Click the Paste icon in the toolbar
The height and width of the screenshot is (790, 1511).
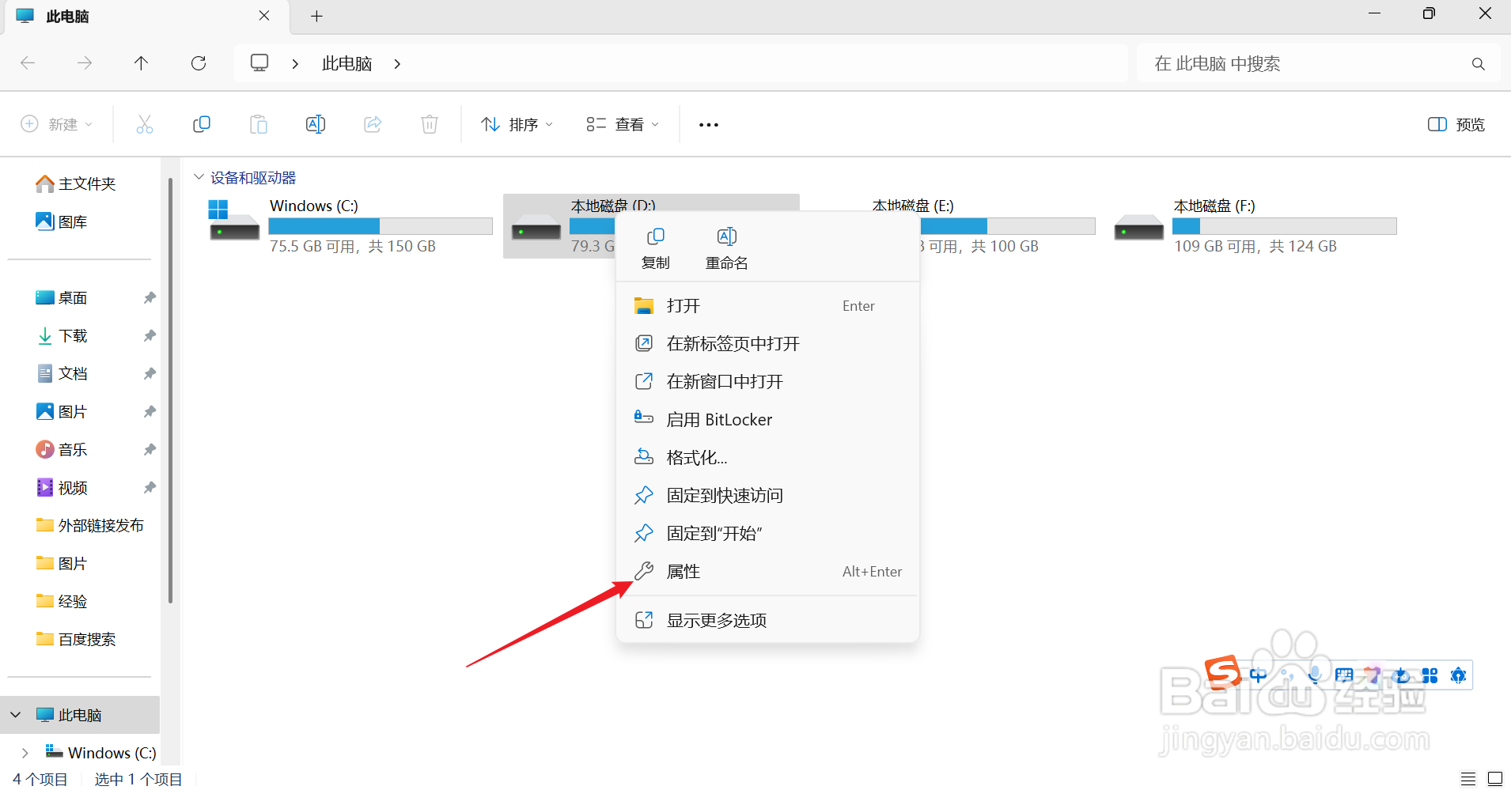[x=259, y=124]
